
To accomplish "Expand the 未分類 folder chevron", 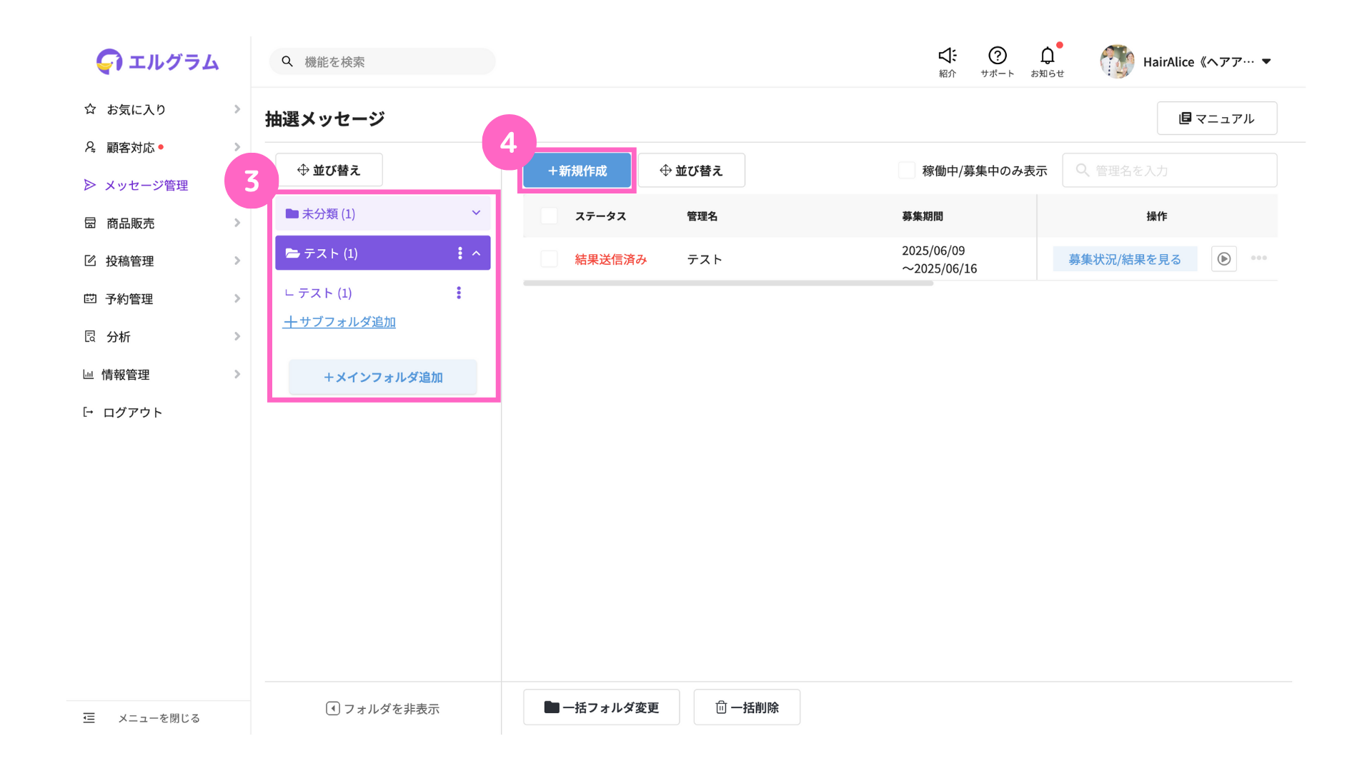I will pos(476,213).
